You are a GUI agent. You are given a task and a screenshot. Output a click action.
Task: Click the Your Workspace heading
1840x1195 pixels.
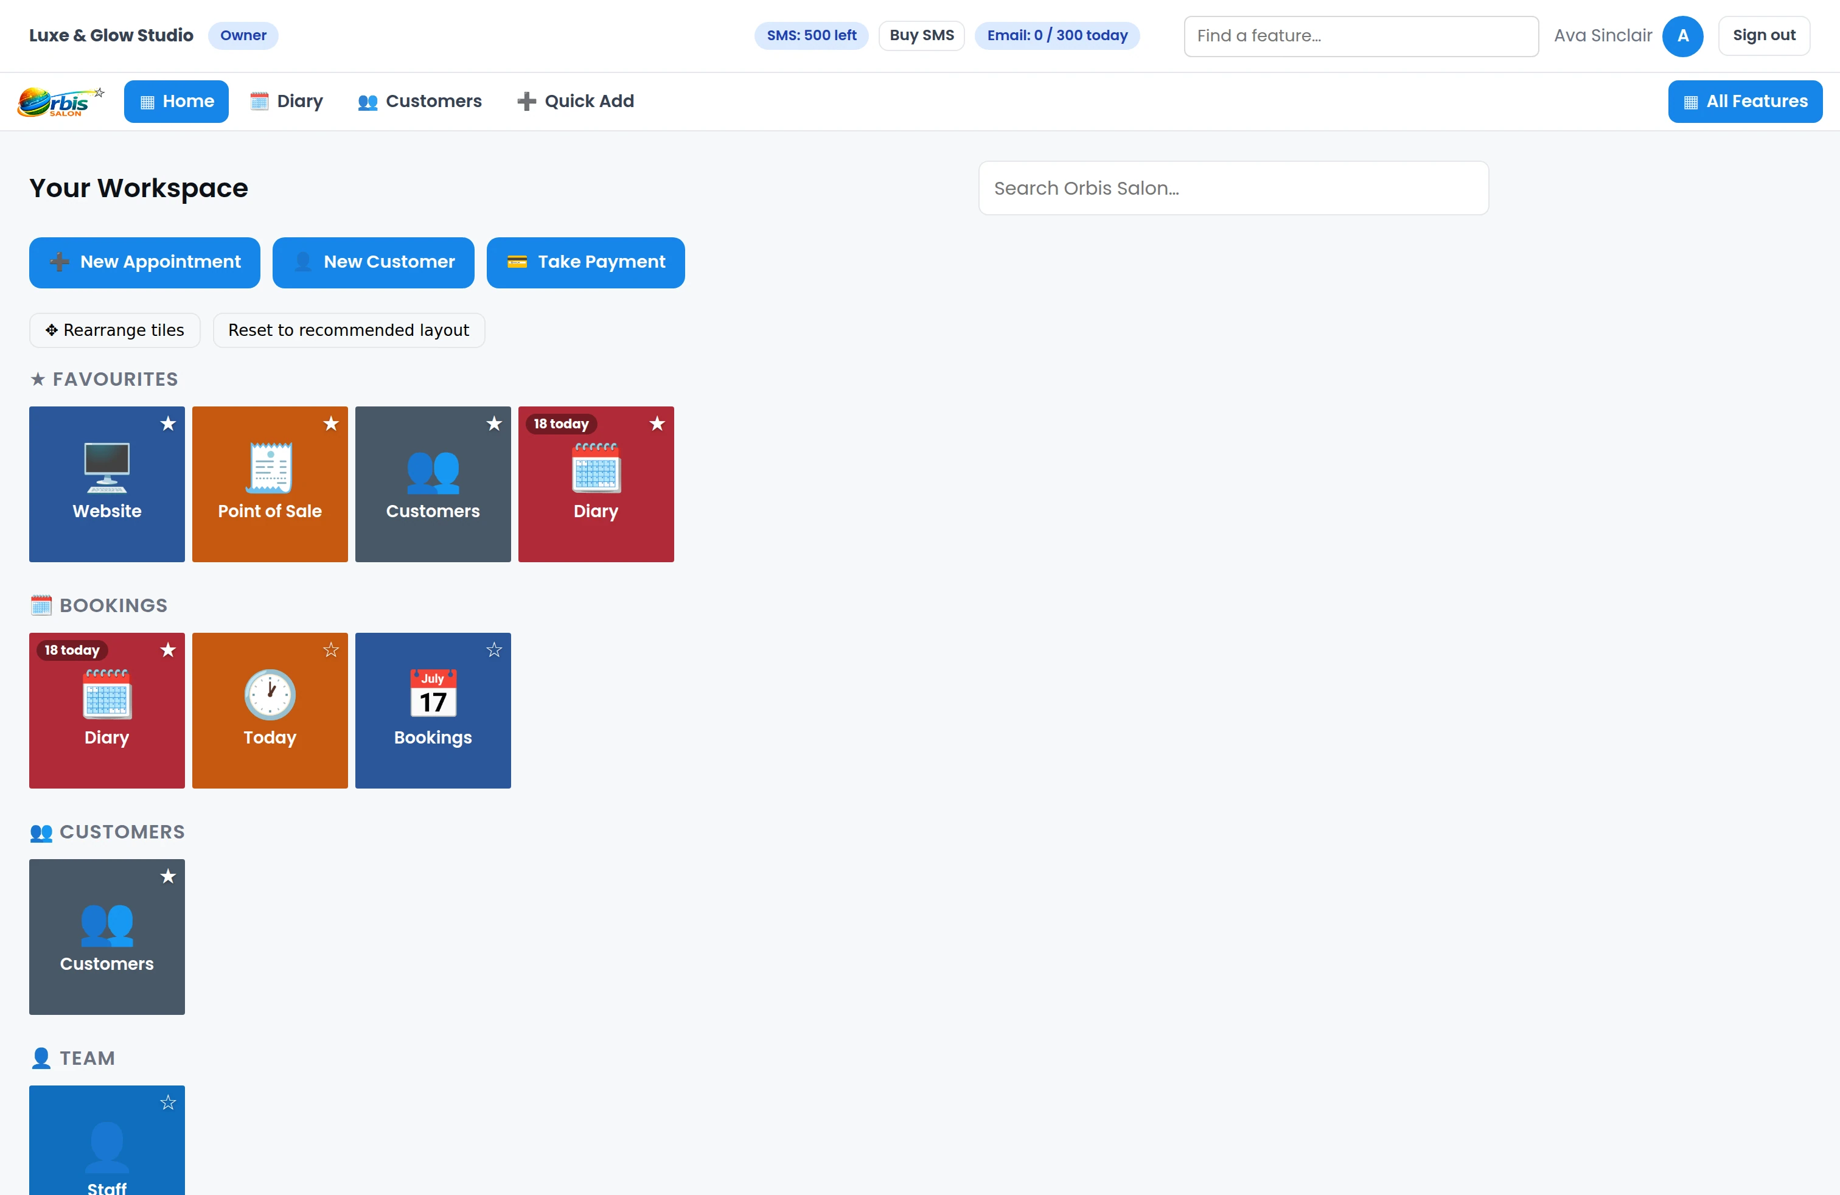139,189
